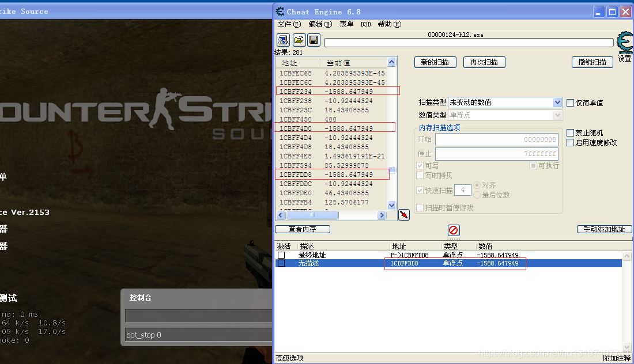Click the results list vertical scrollbar thumb
This screenshot has height=364, width=634.
[392, 170]
